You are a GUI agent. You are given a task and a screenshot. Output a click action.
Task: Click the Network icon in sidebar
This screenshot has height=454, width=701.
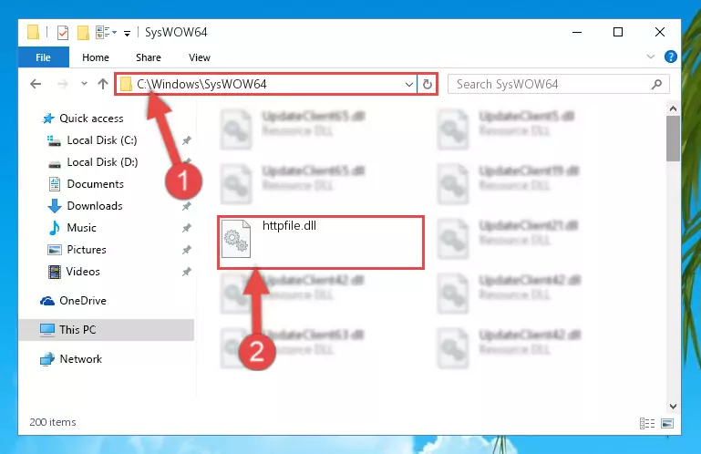(x=46, y=359)
